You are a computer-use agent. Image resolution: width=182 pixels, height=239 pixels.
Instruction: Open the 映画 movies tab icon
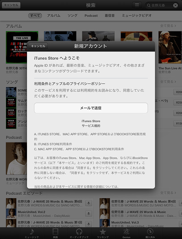point(55,232)
